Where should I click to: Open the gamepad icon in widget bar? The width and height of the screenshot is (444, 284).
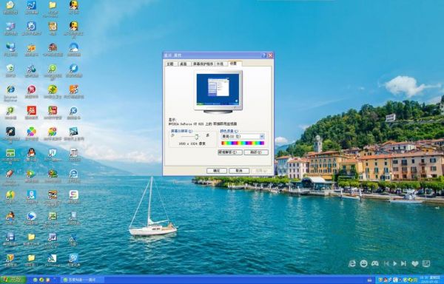(x=375, y=263)
